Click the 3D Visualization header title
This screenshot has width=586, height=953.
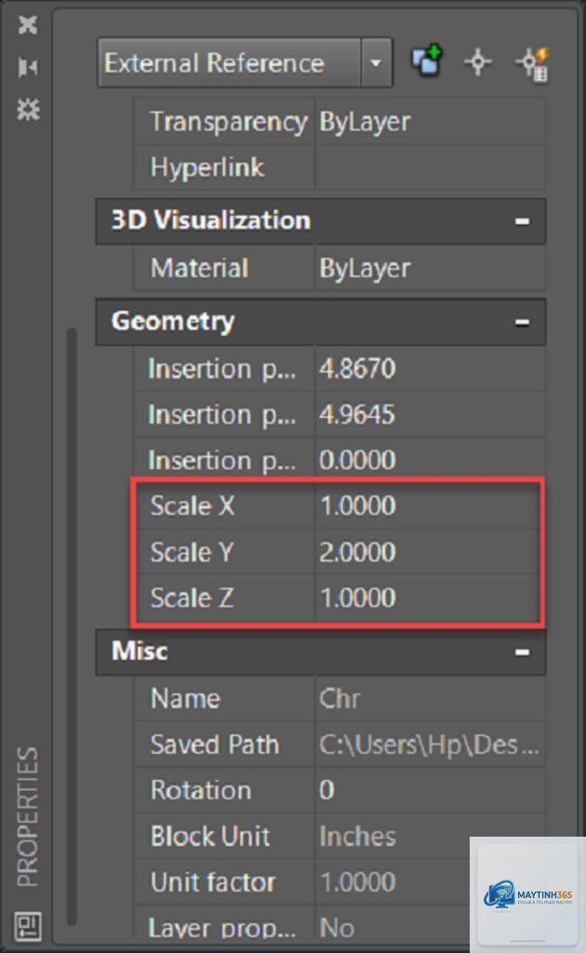pos(211,220)
